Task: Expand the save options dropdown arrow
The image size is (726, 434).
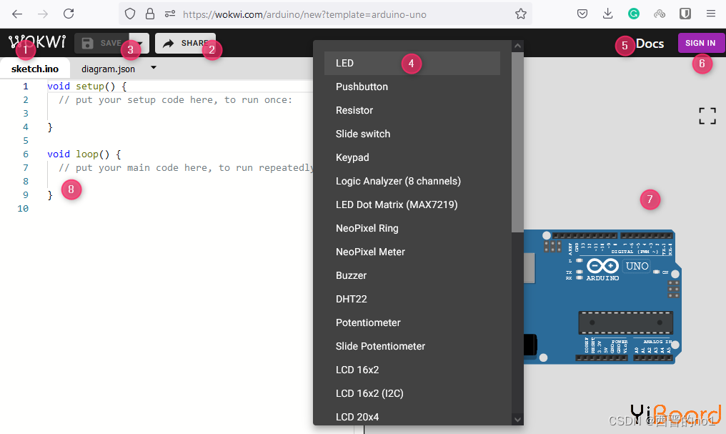Action: (x=139, y=43)
